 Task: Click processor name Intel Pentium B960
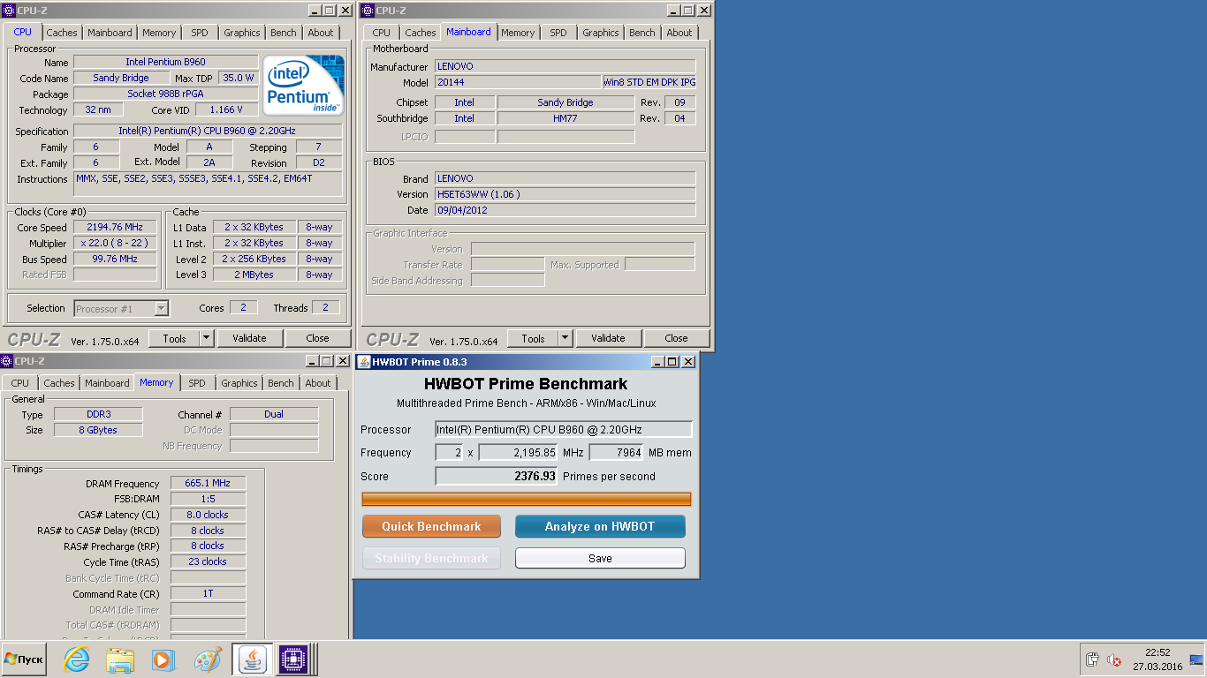click(165, 62)
